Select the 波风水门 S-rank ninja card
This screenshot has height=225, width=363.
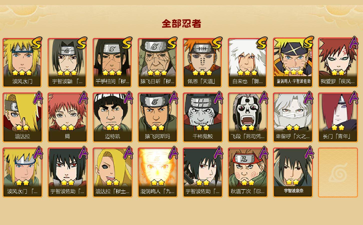click(22, 62)
